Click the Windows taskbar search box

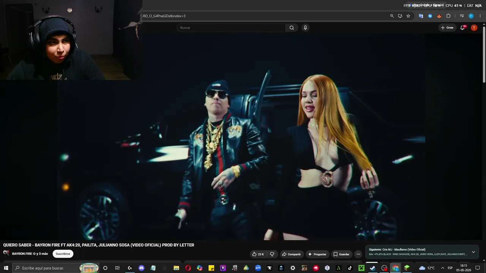pyautogui.click(x=56, y=268)
